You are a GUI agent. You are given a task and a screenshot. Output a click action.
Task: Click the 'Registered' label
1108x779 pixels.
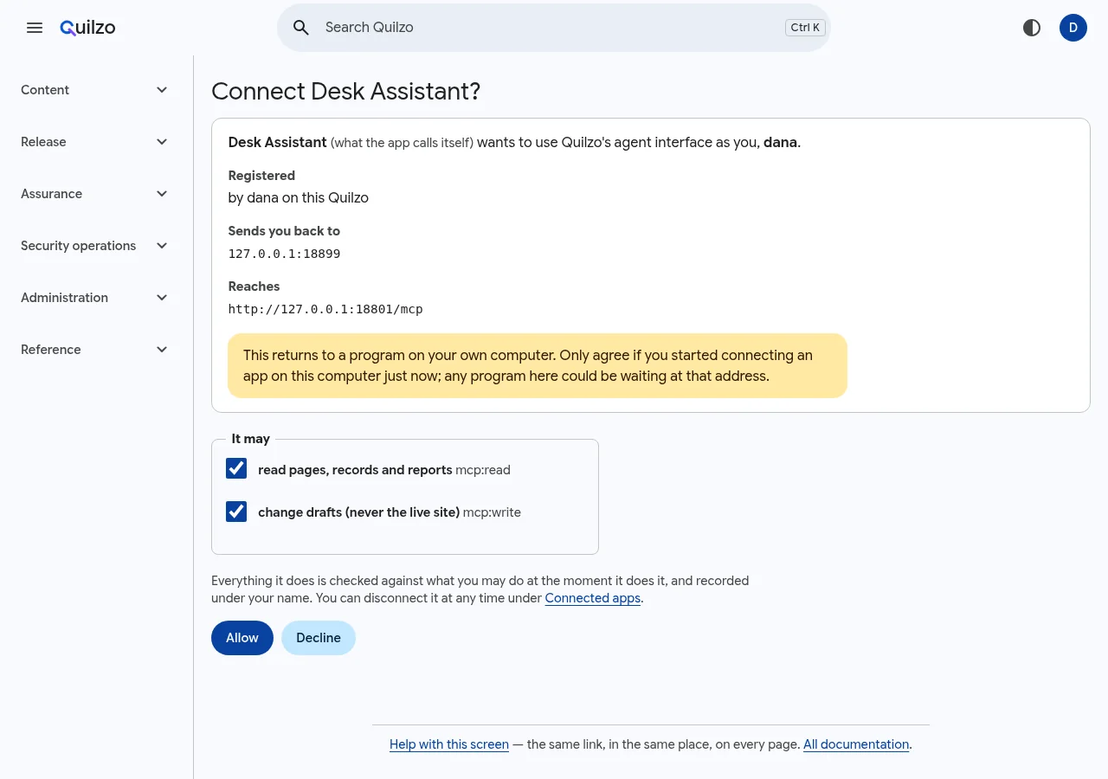261,176
